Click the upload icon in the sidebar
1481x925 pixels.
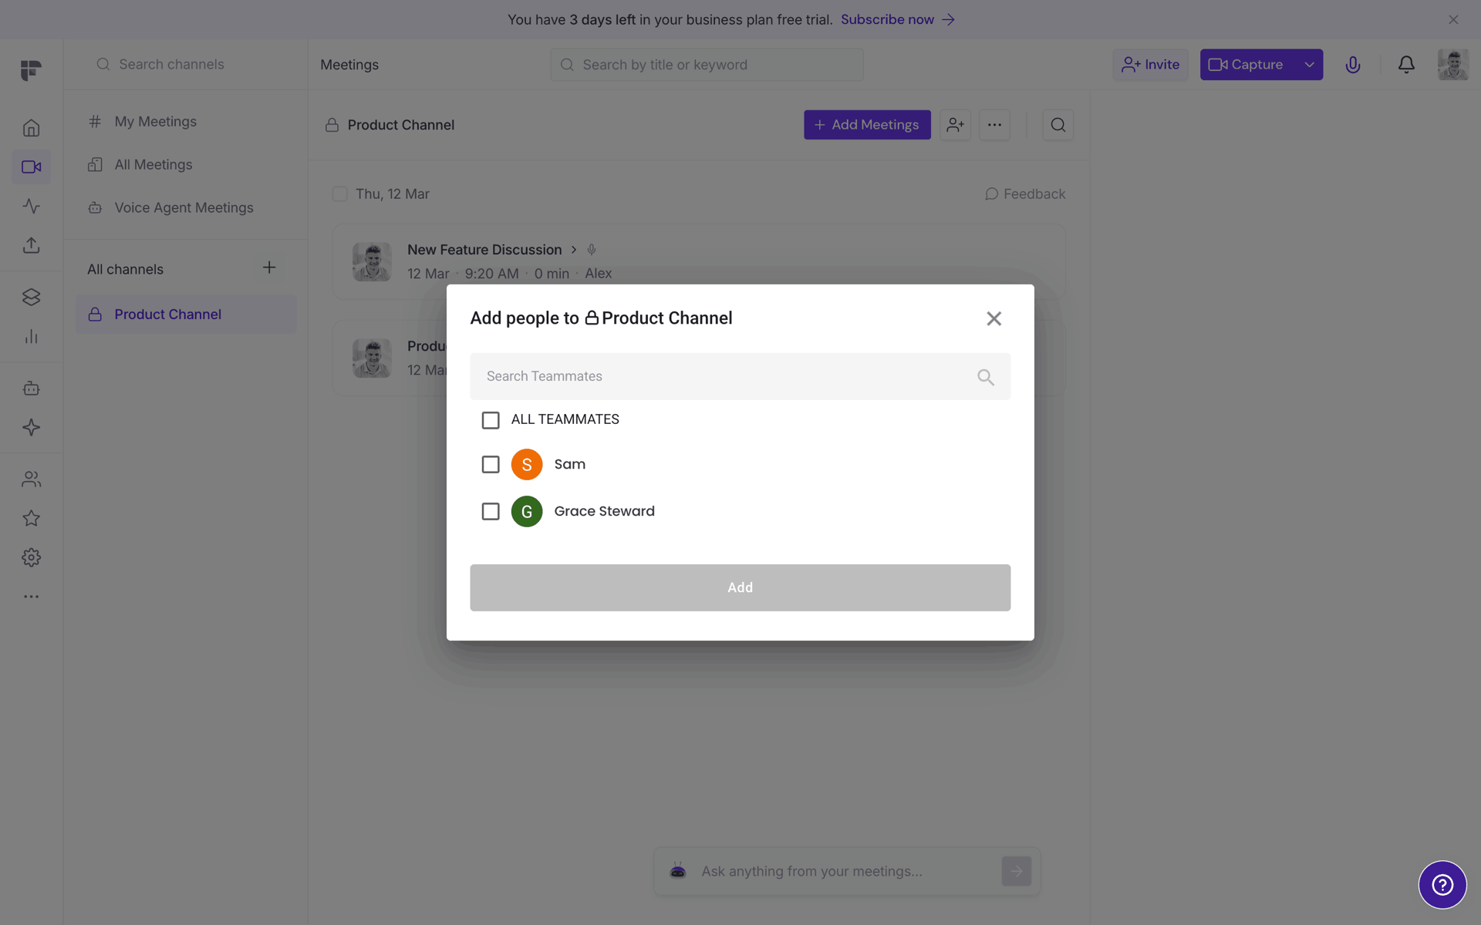click(31, 245)
